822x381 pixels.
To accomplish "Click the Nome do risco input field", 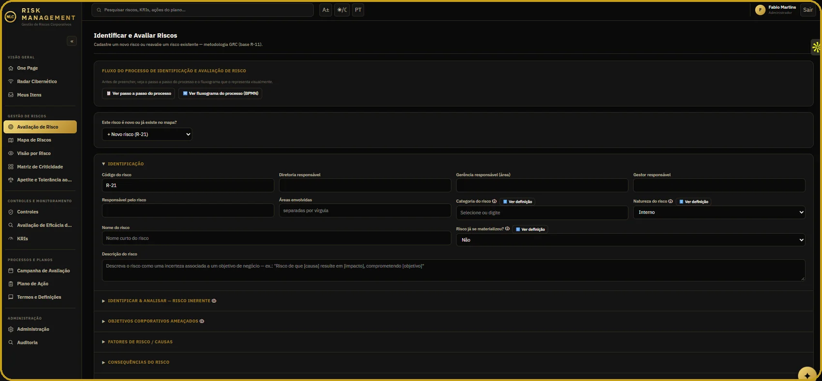I will click(276, 238).
